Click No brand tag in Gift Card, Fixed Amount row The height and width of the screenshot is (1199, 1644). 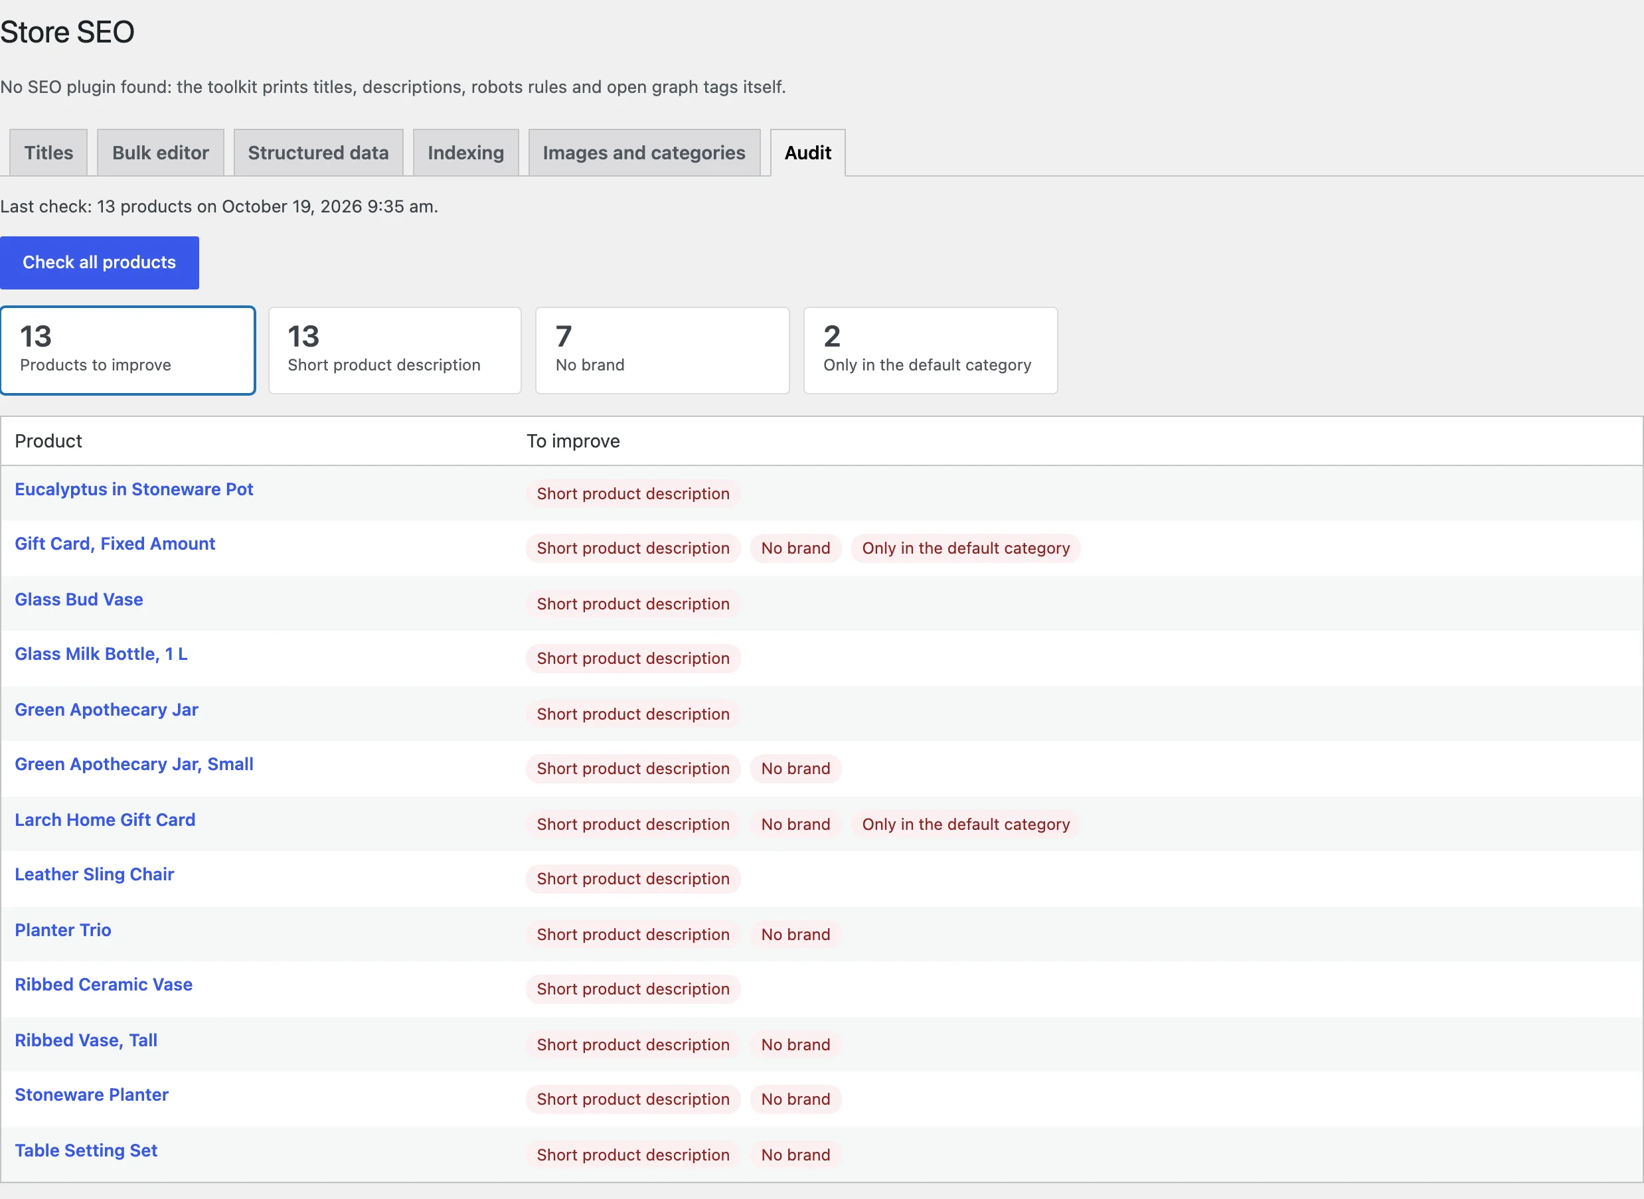coord(795,548)
